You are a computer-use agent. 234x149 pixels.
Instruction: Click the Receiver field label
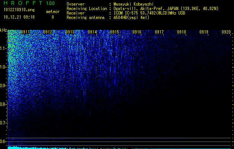coord(76,13)
